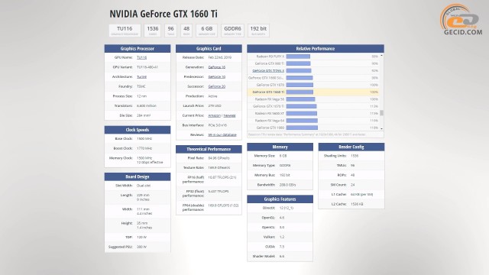Image resolution: width=489 pixels, height=275 pixels.
Task: Click the TDP value 120 W
Action: (141, 238)
